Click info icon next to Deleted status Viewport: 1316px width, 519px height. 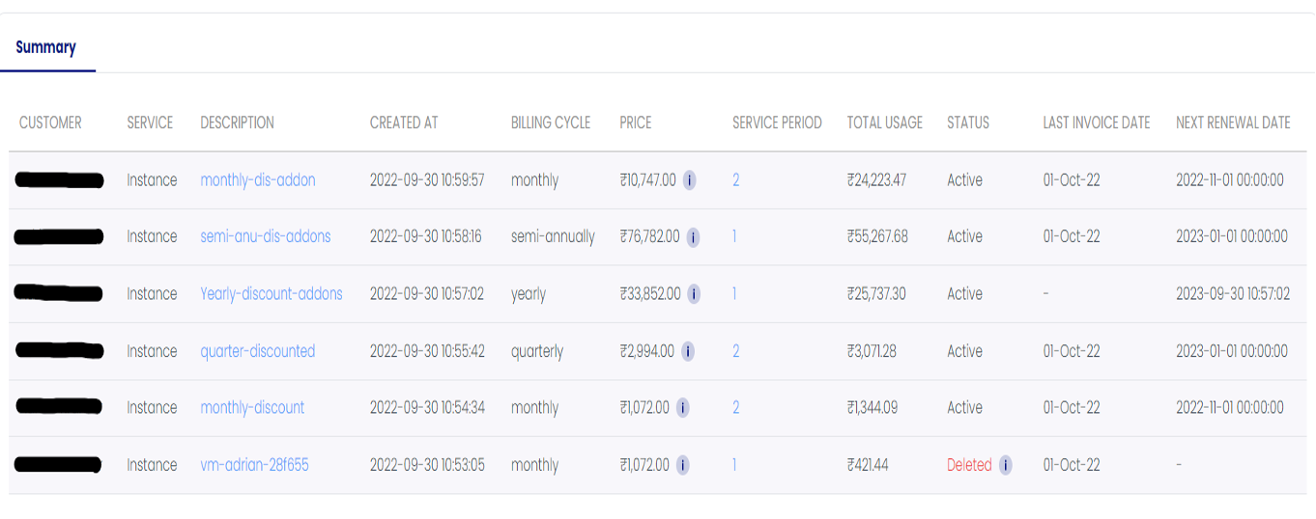pyautogui.click(x=1005, y=465)
